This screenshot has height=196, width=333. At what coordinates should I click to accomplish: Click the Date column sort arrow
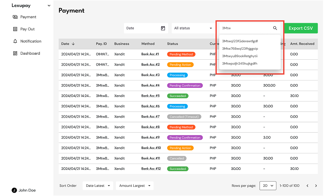[x=73, y=44]
